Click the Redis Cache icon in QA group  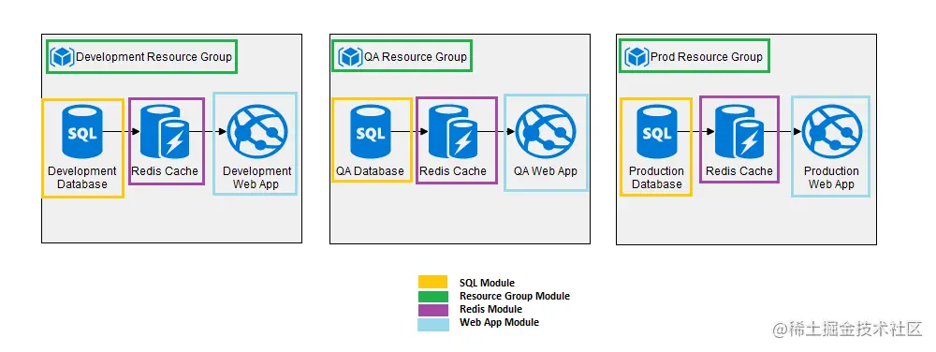click(452, 131)
